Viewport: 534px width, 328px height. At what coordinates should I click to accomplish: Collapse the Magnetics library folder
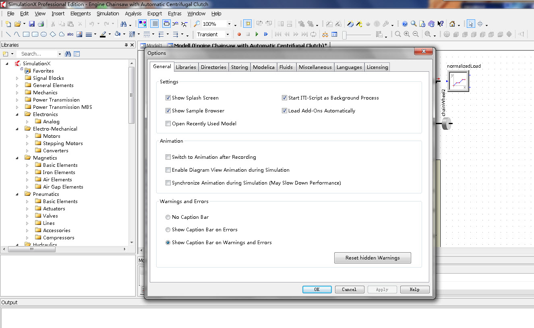(17, 158)
